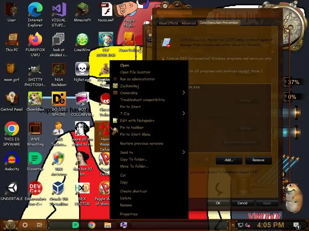Open the steampunk Start button
This screenshot has width=309, height=231.
point(11,225)
